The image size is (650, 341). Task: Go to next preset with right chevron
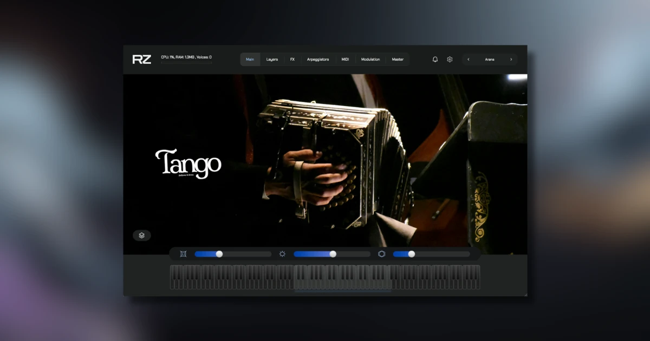(x=511, y=59)
